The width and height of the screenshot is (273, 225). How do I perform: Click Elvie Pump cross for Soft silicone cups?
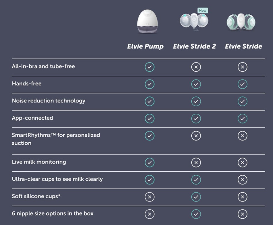coord(149,197)
